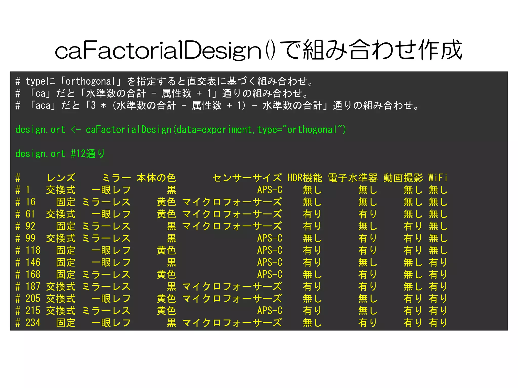Click 'マイクロフォーサーズ' in row 187

coord(232,287)
